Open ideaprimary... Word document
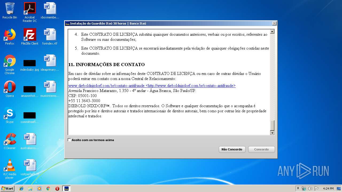The width and height of the screenshot is (342, 192). click(50, 63)
